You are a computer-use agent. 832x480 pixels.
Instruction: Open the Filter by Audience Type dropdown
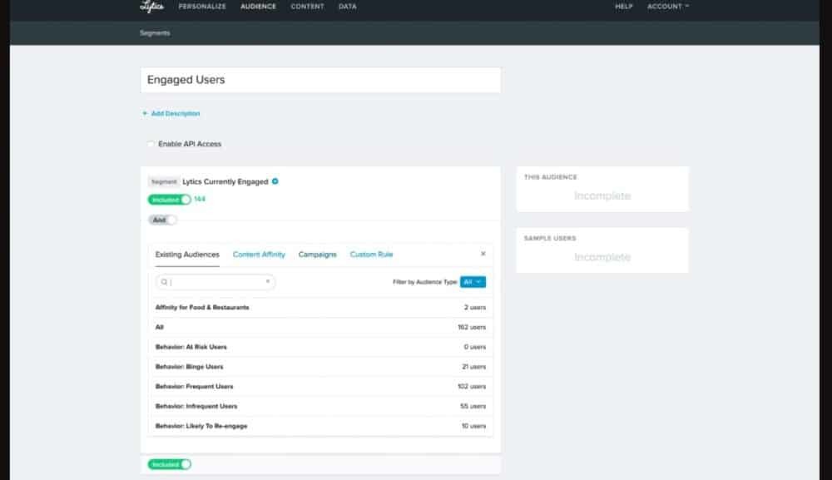click(473, 282)
